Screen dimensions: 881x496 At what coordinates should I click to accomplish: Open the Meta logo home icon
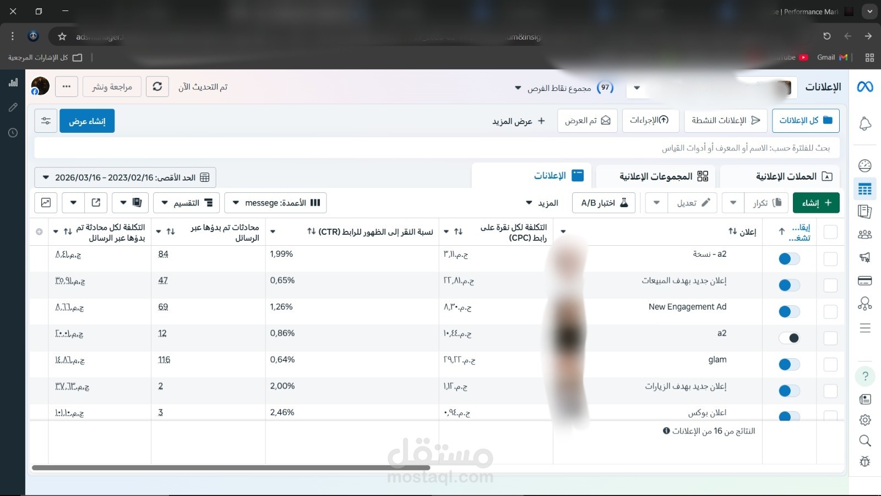[865, 87]
